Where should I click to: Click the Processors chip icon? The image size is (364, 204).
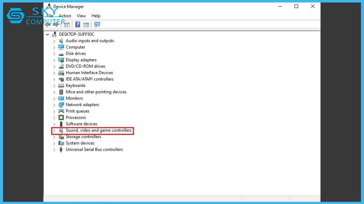61,118
